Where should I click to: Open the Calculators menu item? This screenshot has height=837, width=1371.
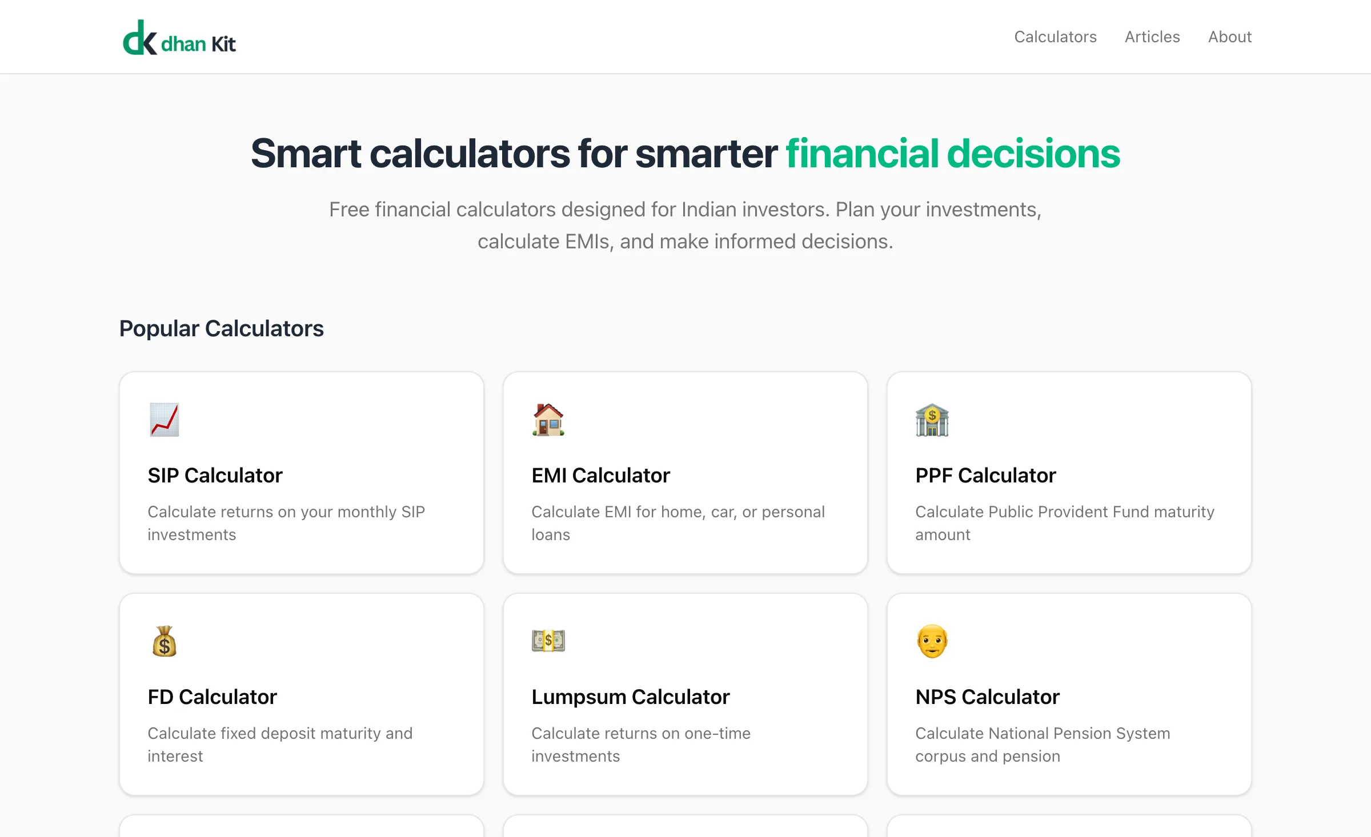tap(1055, 37)
